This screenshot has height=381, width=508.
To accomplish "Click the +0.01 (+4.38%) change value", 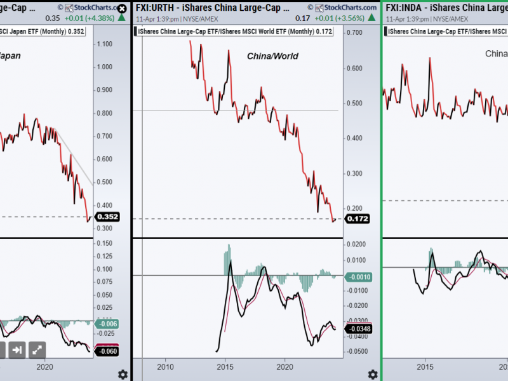I will click(90, 18).
